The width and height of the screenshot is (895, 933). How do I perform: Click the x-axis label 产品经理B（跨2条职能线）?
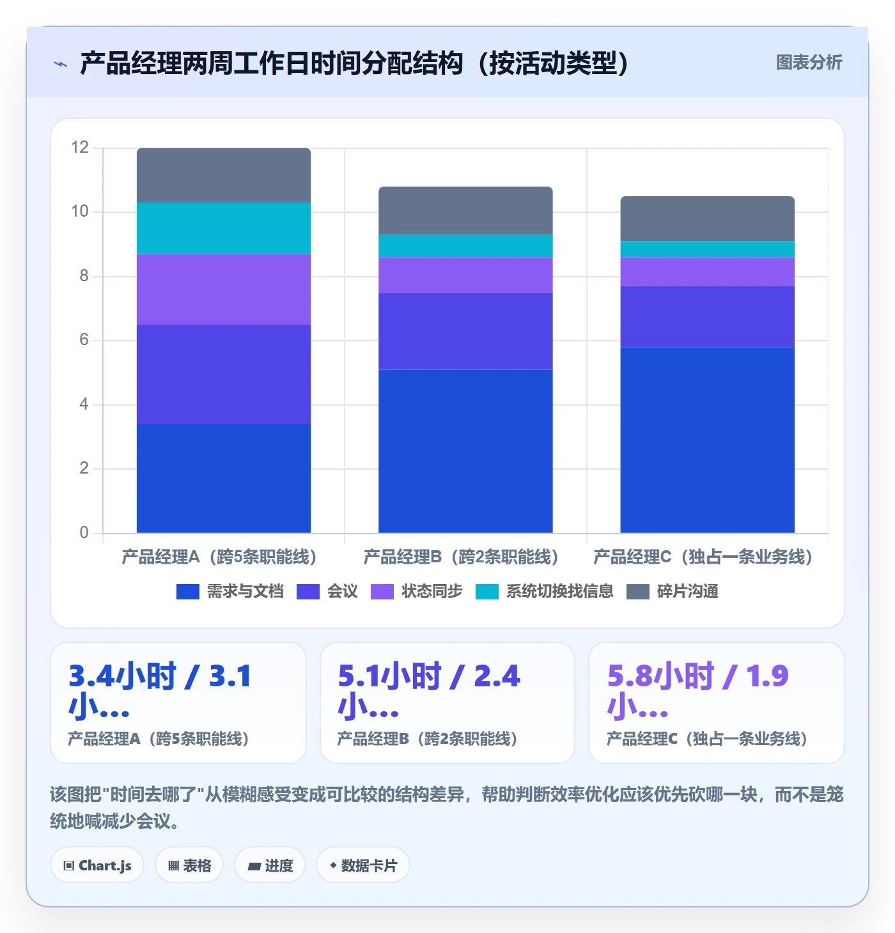[x=461, y=557]
